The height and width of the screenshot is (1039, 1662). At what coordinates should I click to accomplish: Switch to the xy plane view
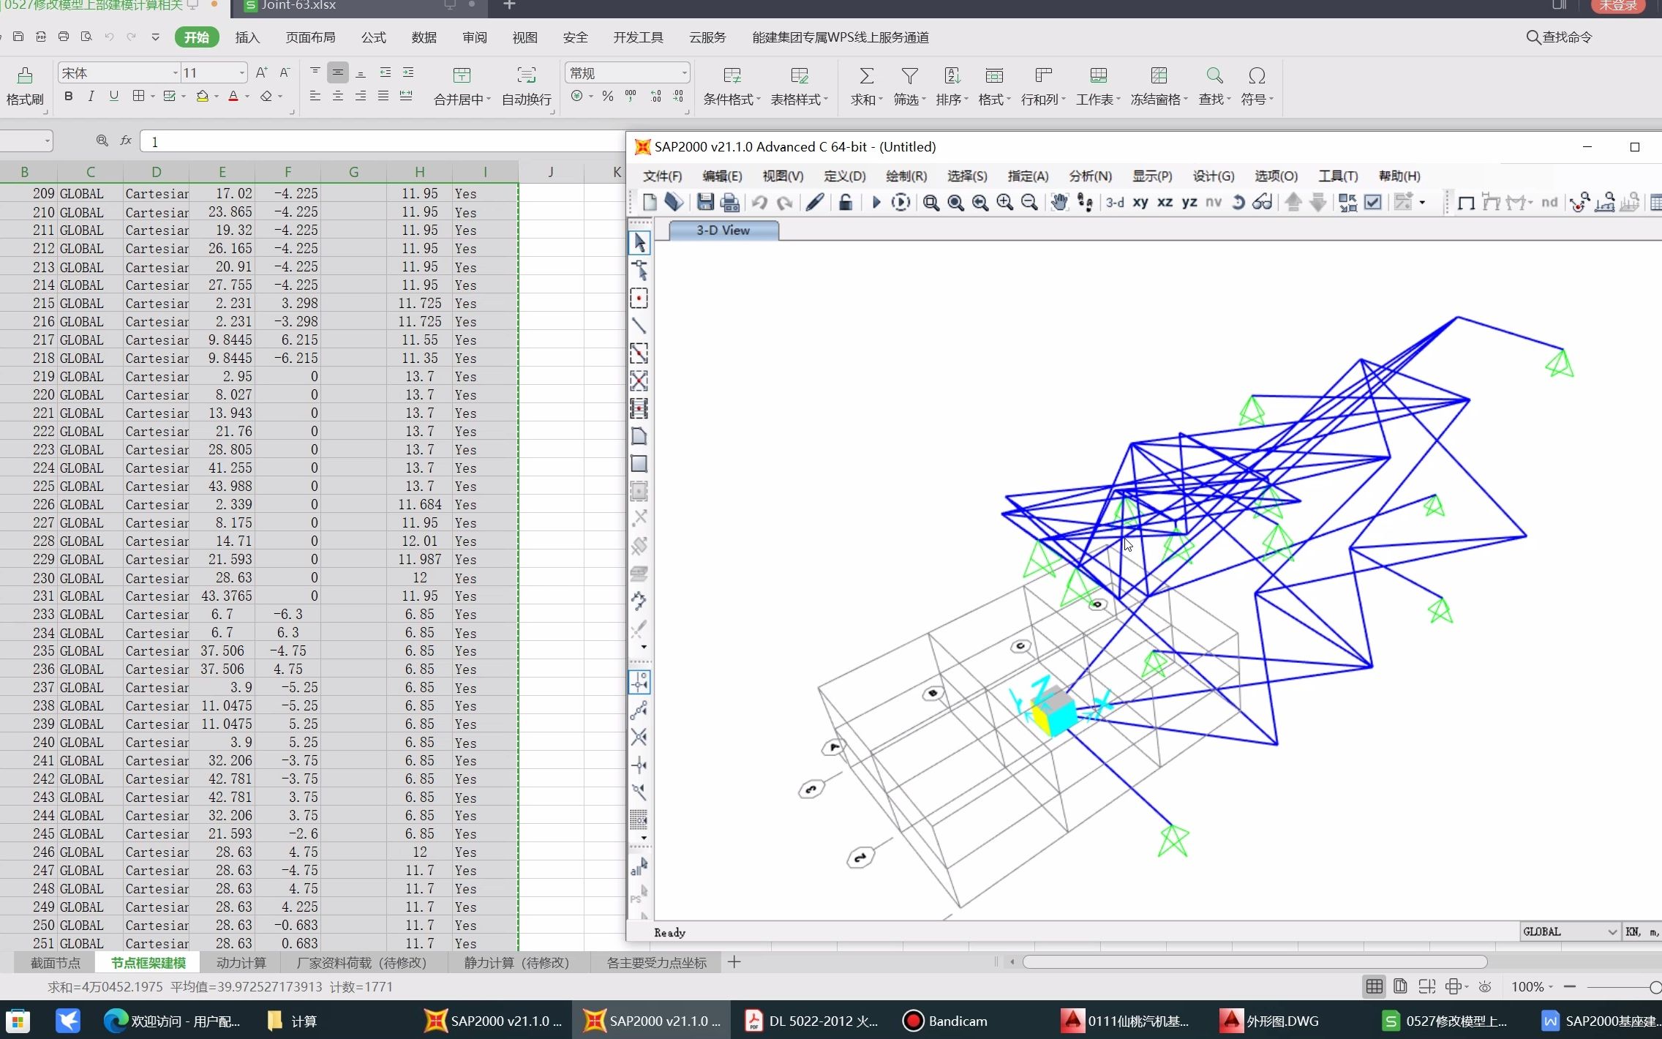1140,203
